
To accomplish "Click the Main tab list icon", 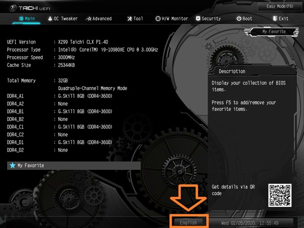I will tap(21, 19).
